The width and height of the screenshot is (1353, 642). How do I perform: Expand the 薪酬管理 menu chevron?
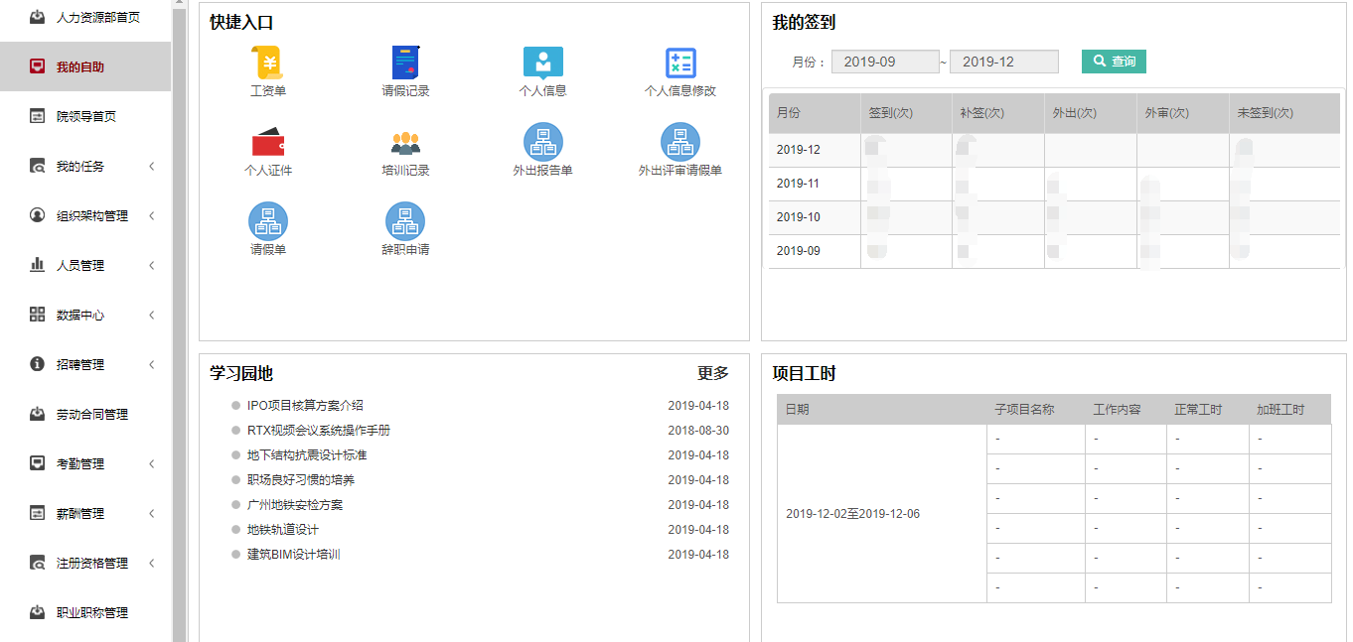pos(152,513)
